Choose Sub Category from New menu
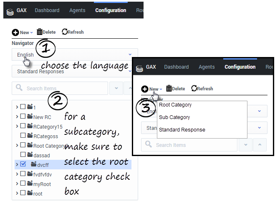Image resolution: width=275 pixels, height=201 pixels. point(174,117)
